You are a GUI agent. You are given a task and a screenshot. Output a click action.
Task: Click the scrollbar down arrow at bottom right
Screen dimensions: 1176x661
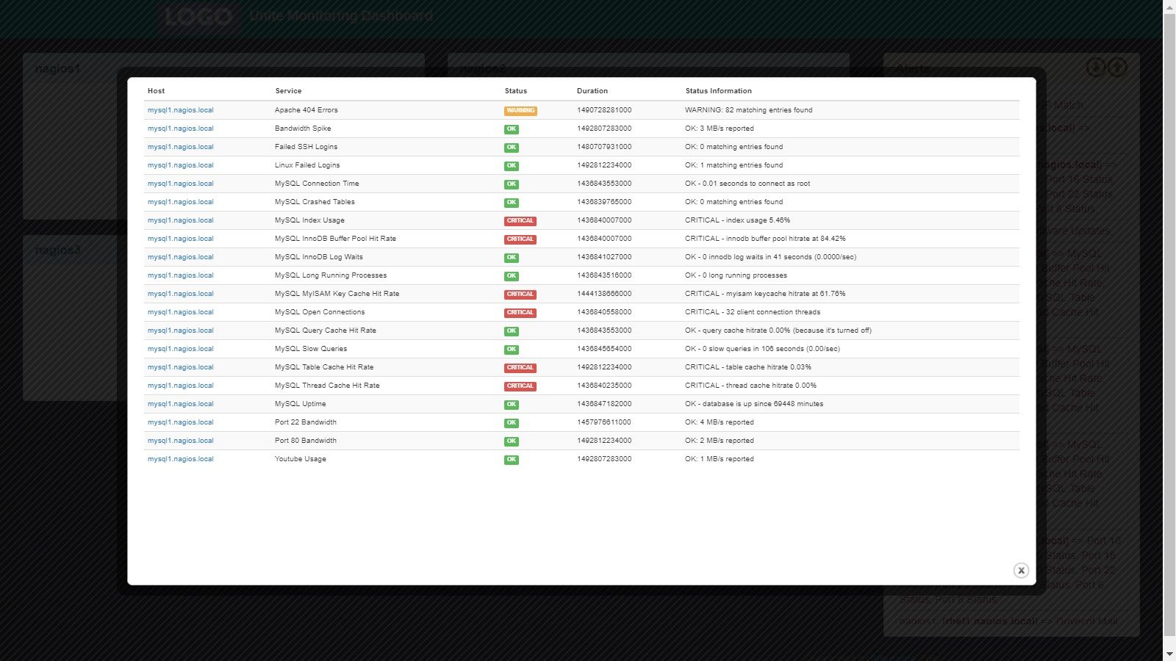click(x=1170, y=654)
